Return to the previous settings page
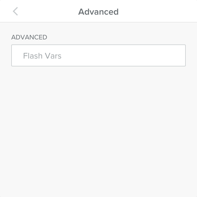Viewport: 197px width, 197px height. [15, 12]
